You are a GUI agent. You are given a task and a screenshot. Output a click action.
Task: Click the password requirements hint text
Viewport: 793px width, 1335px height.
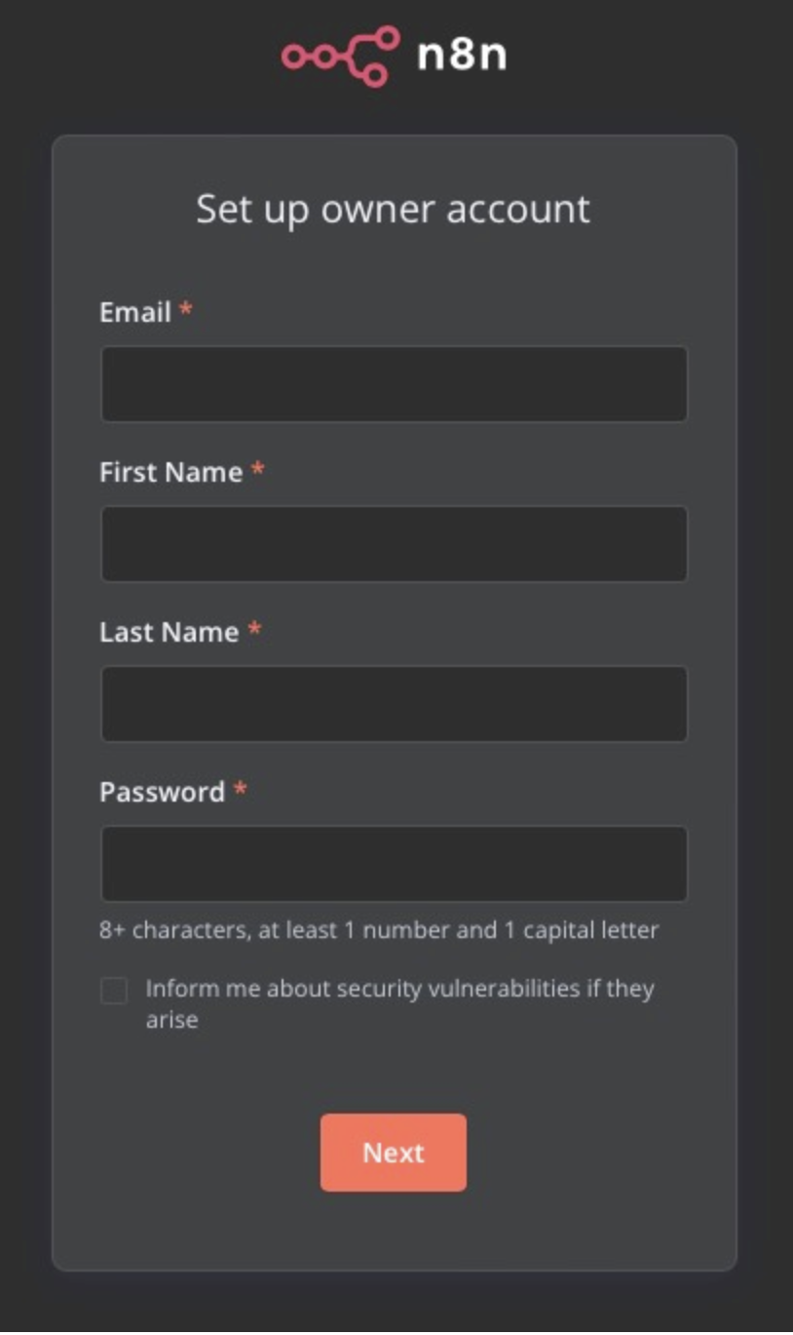tap(379, 930)
